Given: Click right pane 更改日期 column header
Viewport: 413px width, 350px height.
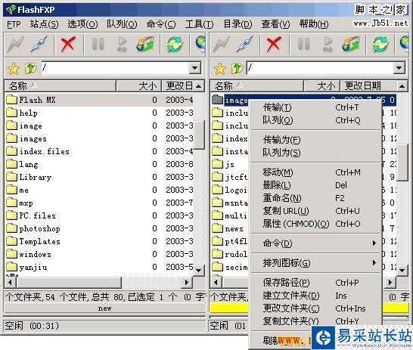Looking at the screenshot, I should pos(368,85).
